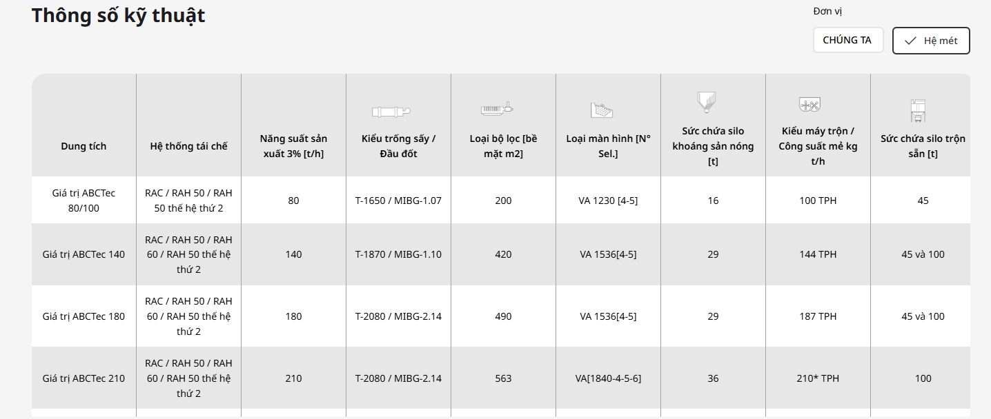Viewport: 991px width, 419px height.
Task: Click the drying drum icon
Action: 393,111
